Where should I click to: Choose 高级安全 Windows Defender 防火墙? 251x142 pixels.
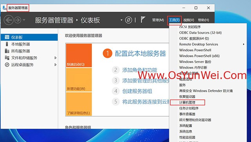pos(208,91)
